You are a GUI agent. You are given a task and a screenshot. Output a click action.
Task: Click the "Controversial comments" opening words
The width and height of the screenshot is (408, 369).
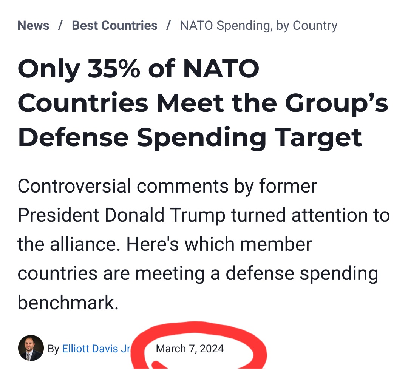click(x=123, y=186)
